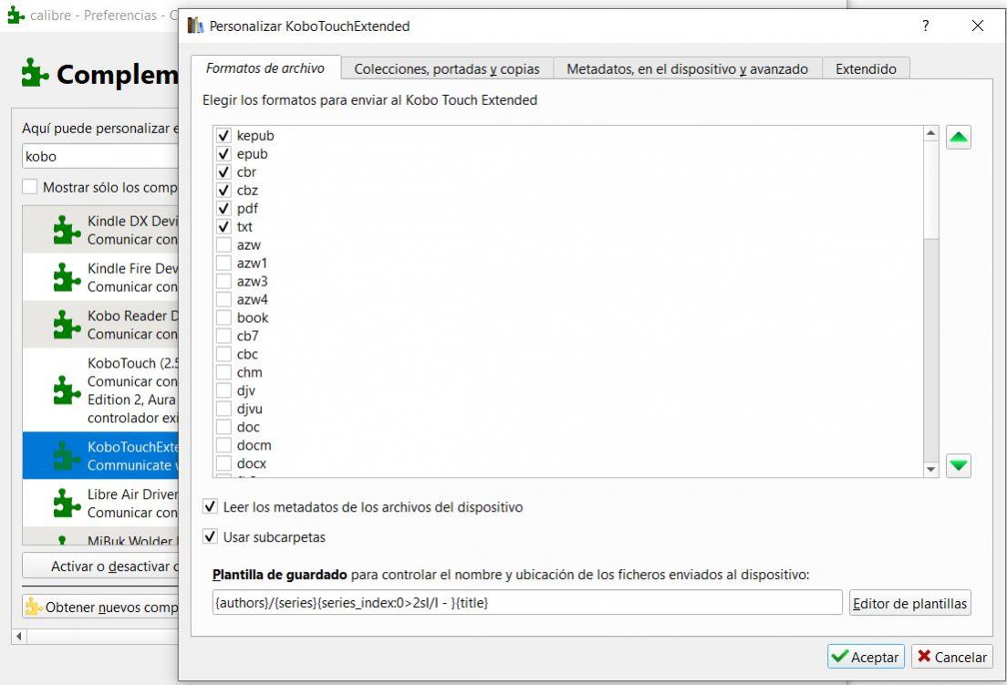
Task: Click the Plantilla de guardado text field
Action: (526, 603)
